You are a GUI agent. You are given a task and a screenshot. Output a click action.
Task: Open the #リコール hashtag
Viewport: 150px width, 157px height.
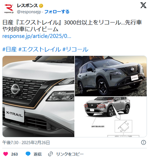coord(75,49)
